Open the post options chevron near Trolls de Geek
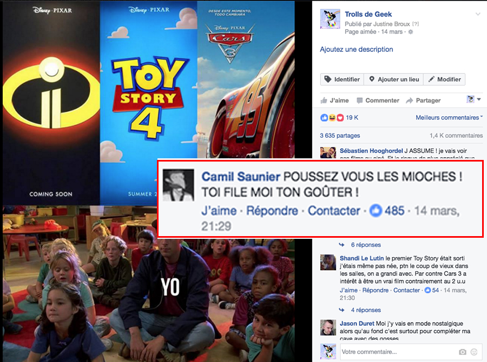Image resolution: width=487 pixels, height=362 pixels. 478,14
